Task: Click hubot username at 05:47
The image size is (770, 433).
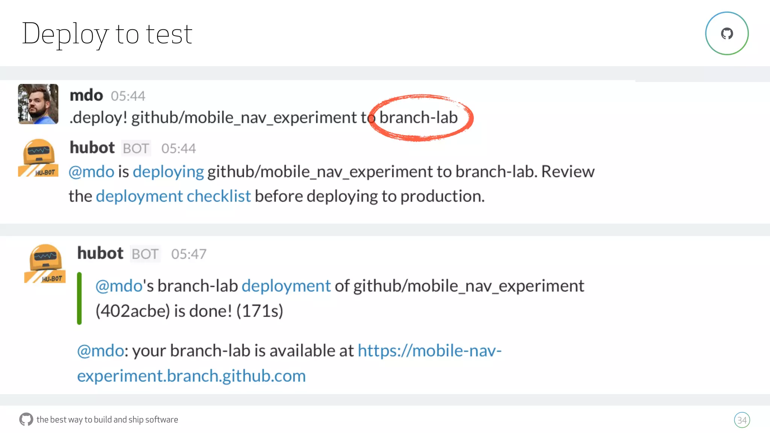Action: point(100,253)
